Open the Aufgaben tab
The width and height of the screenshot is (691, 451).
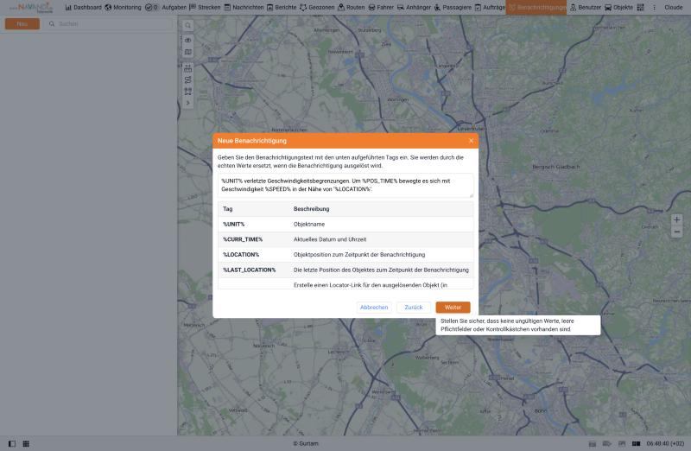[166, 8]
